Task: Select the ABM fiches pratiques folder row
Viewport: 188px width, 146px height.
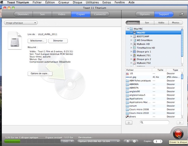Action: pyautogui.click(x=153, y=81)
